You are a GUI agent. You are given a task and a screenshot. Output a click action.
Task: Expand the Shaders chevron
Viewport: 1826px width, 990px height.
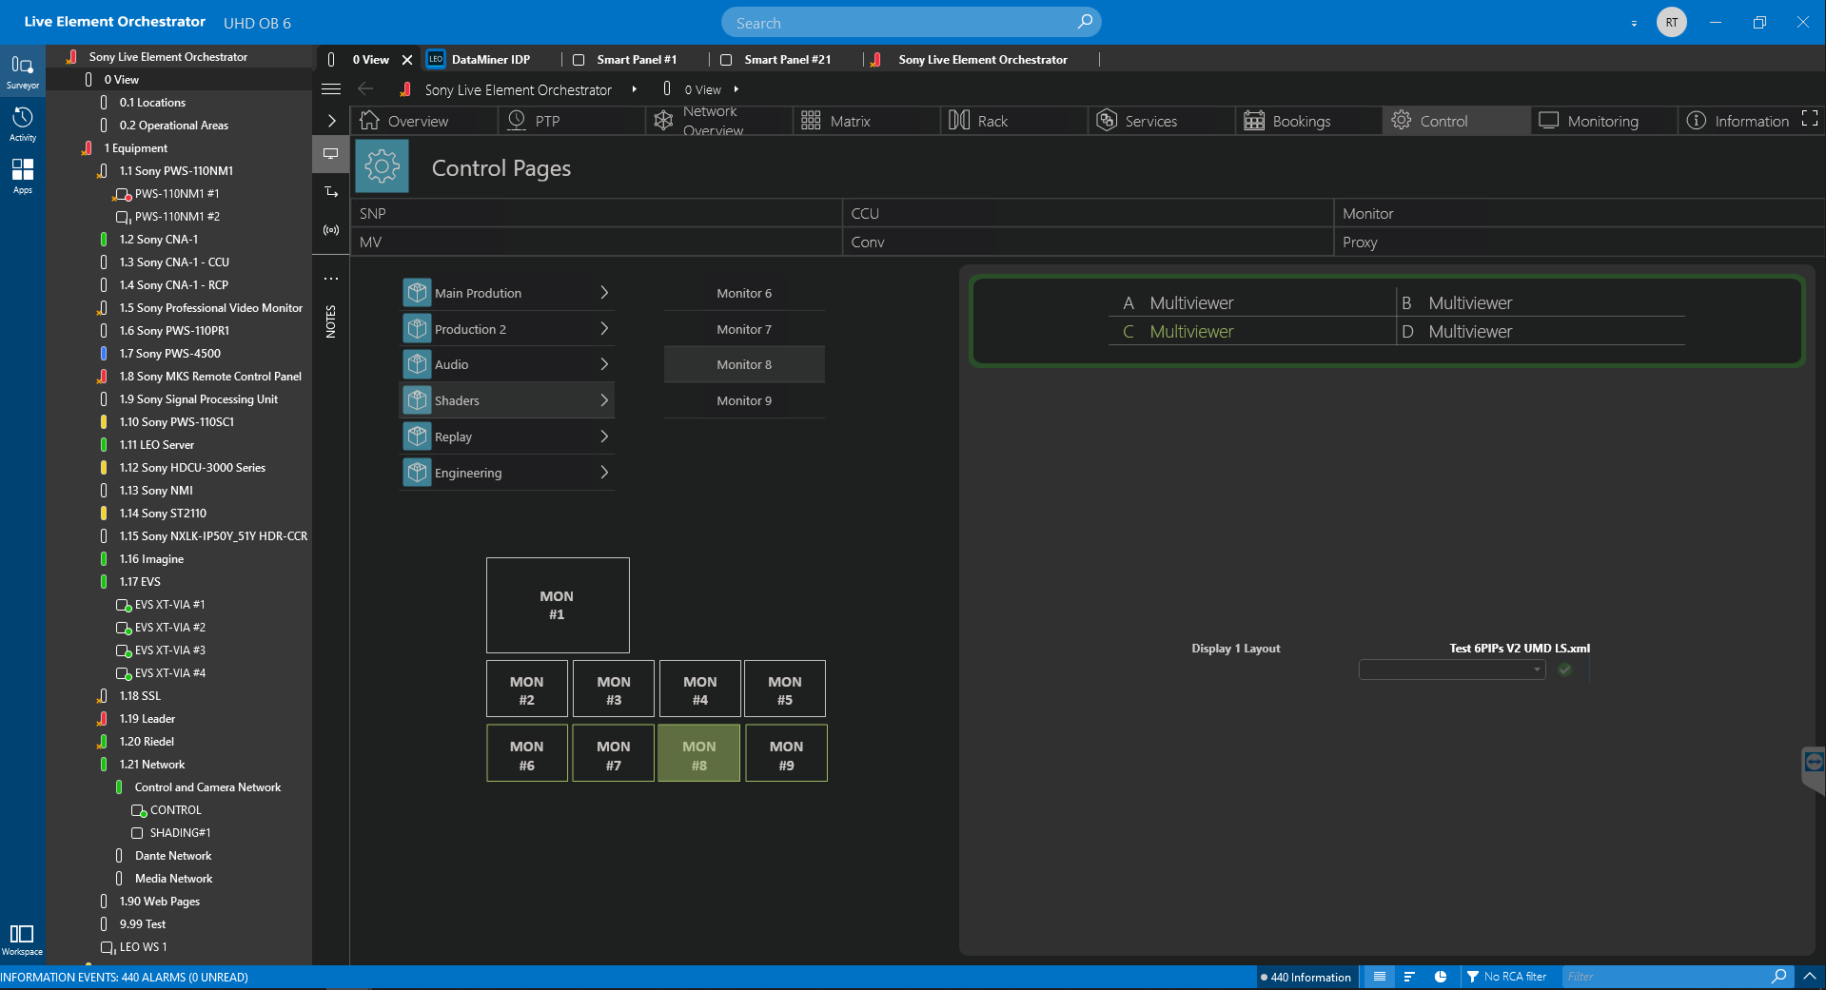point(604,400)
